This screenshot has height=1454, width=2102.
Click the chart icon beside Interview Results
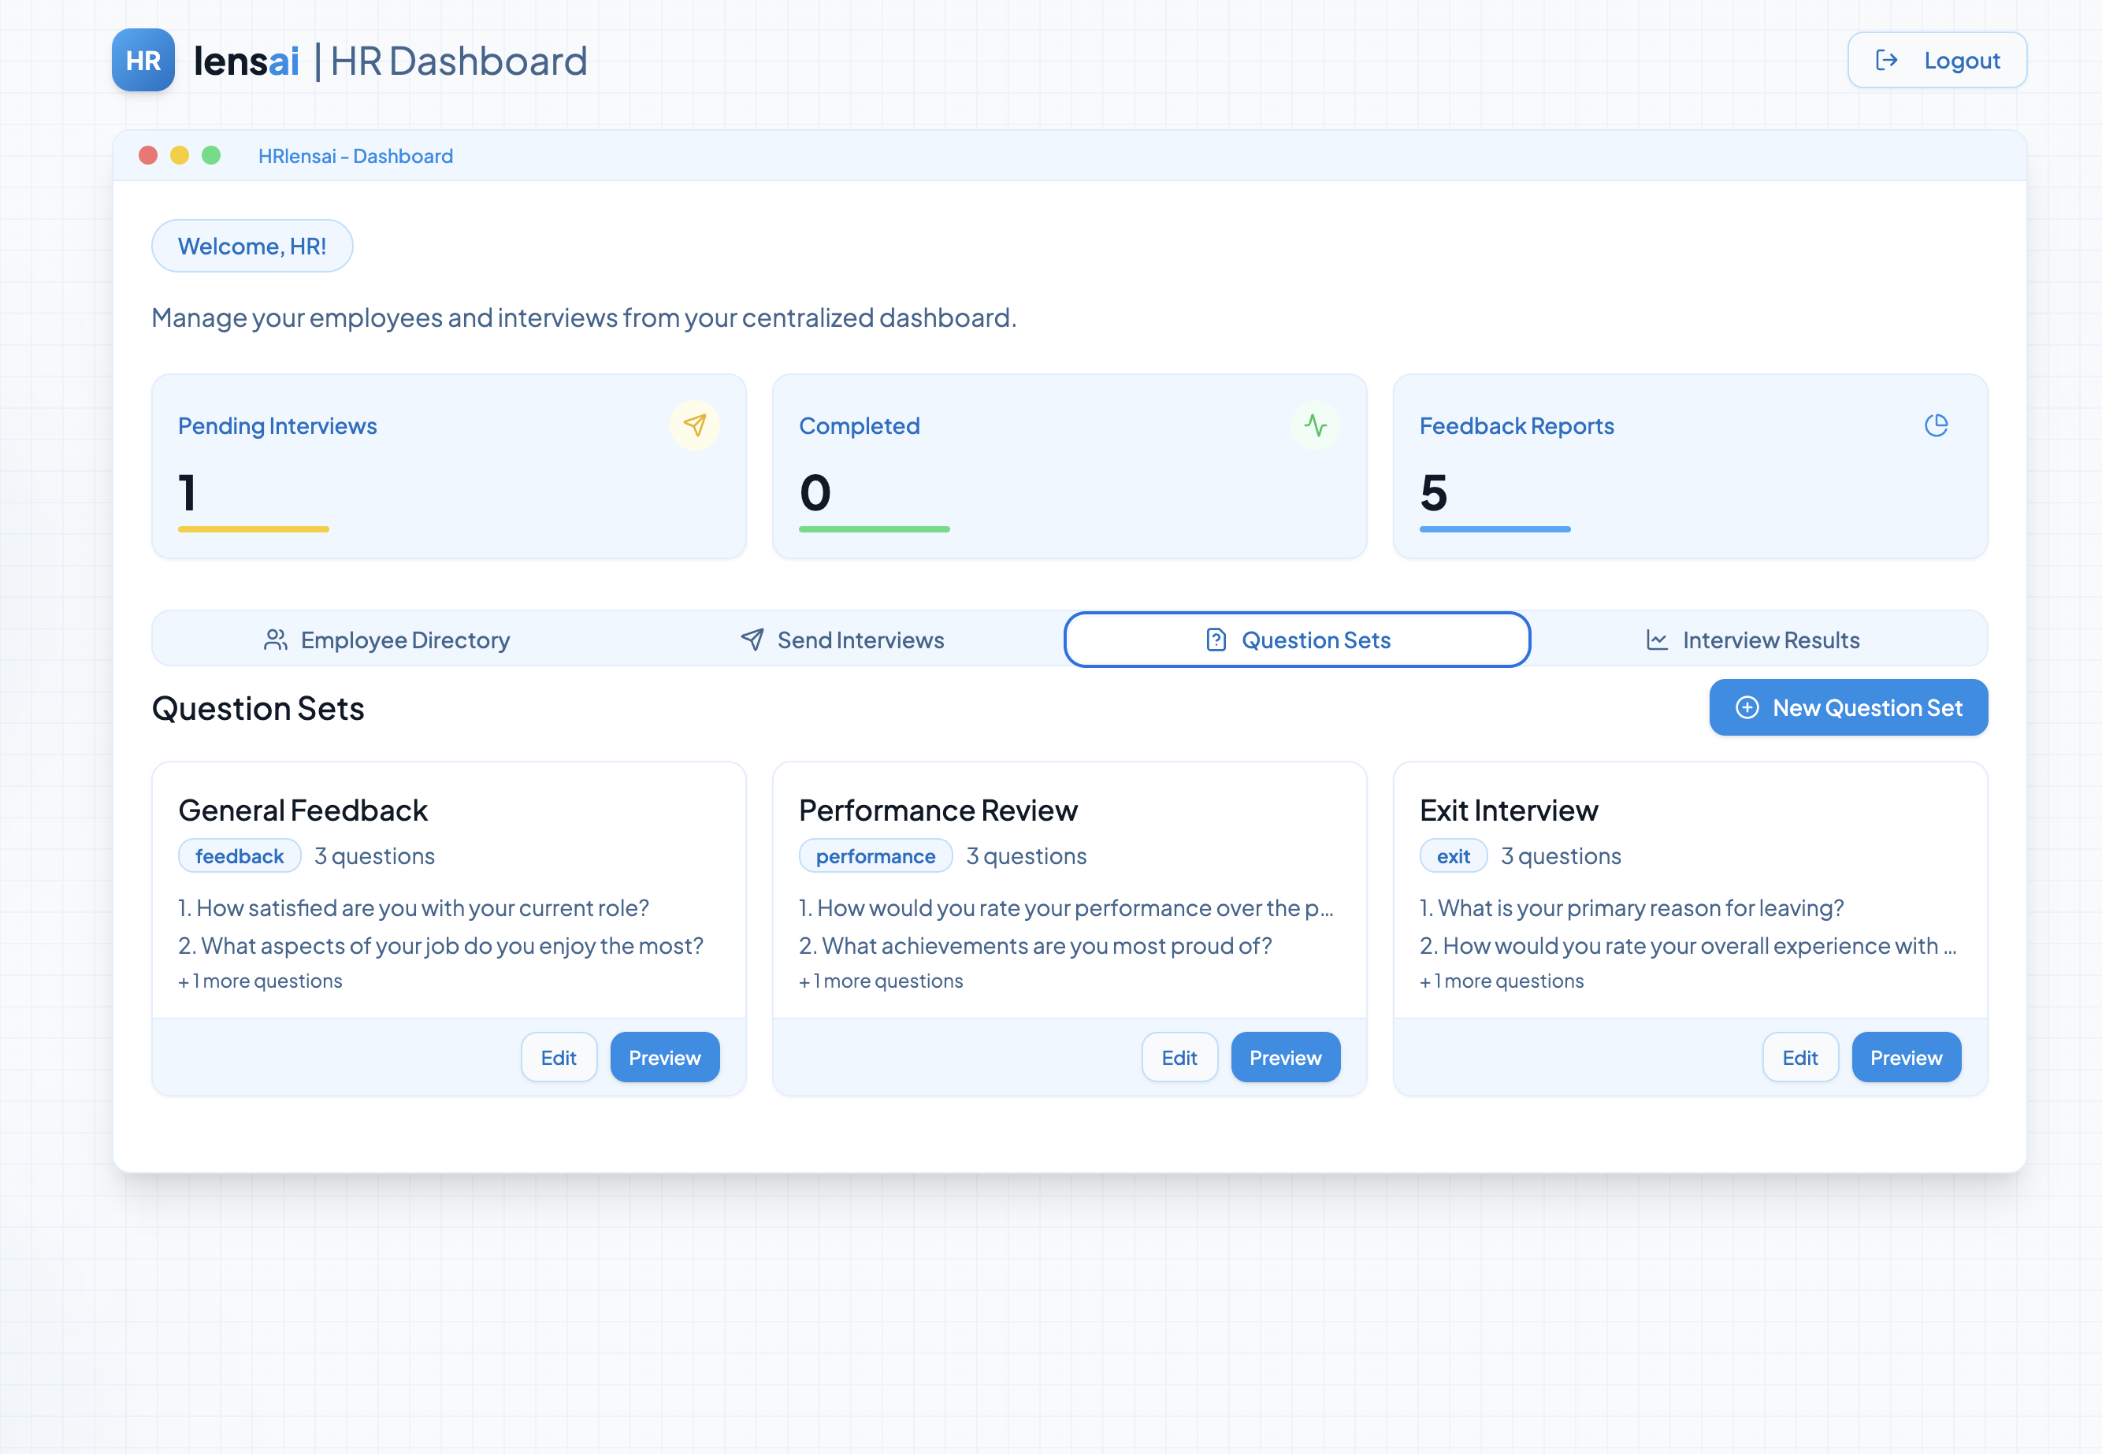[x=1656, y=640]
